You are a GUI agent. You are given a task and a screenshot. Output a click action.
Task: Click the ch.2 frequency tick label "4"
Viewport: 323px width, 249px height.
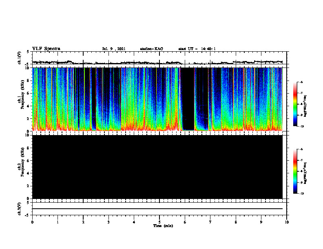[x=29, y=173]
